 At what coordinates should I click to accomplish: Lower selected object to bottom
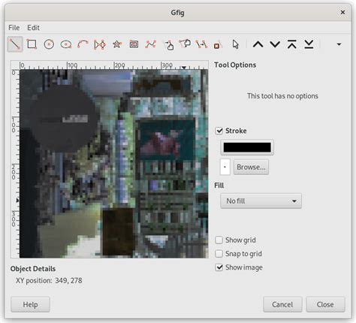point(309,44)
